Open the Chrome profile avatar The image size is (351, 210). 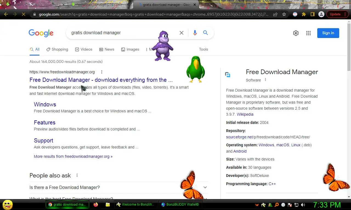click(x=321, y=14)
